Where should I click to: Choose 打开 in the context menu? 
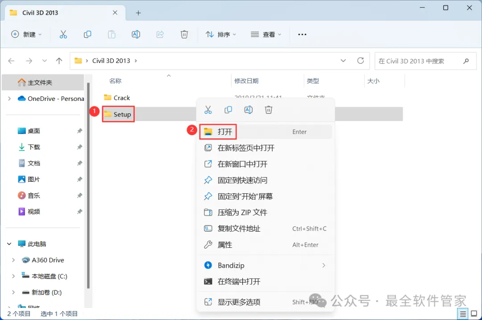pyautogui.click(x=266, y=132)
